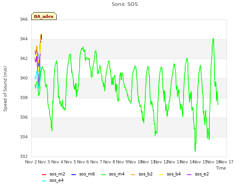
Task: Click the Time axis label
Action: [221, 168]
